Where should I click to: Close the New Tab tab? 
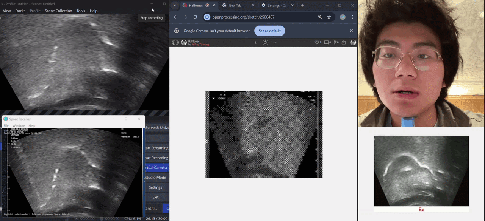click(253, 5)
